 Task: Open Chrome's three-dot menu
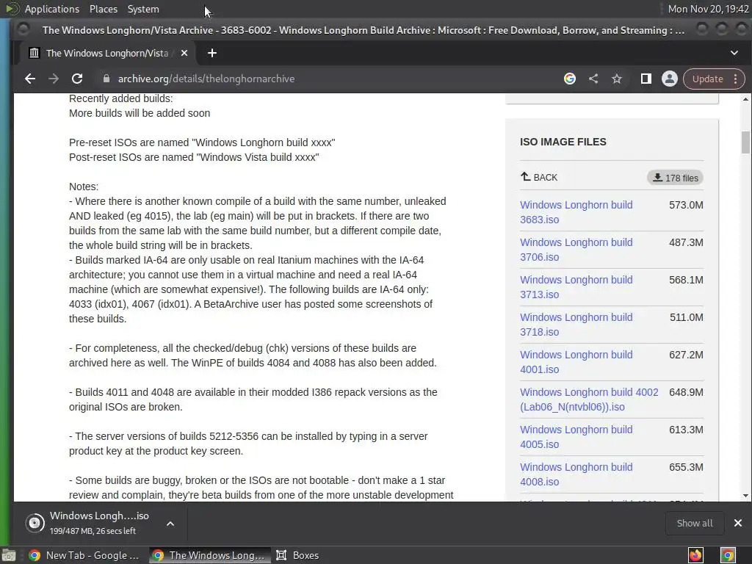pyautogui.click(x=736, y=79)
